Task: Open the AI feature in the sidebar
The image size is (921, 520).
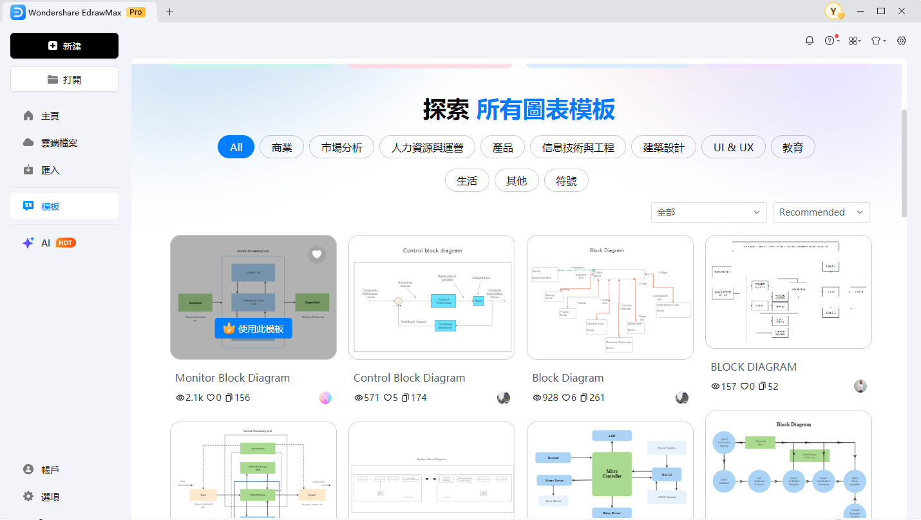Action: tap(44, 243)
